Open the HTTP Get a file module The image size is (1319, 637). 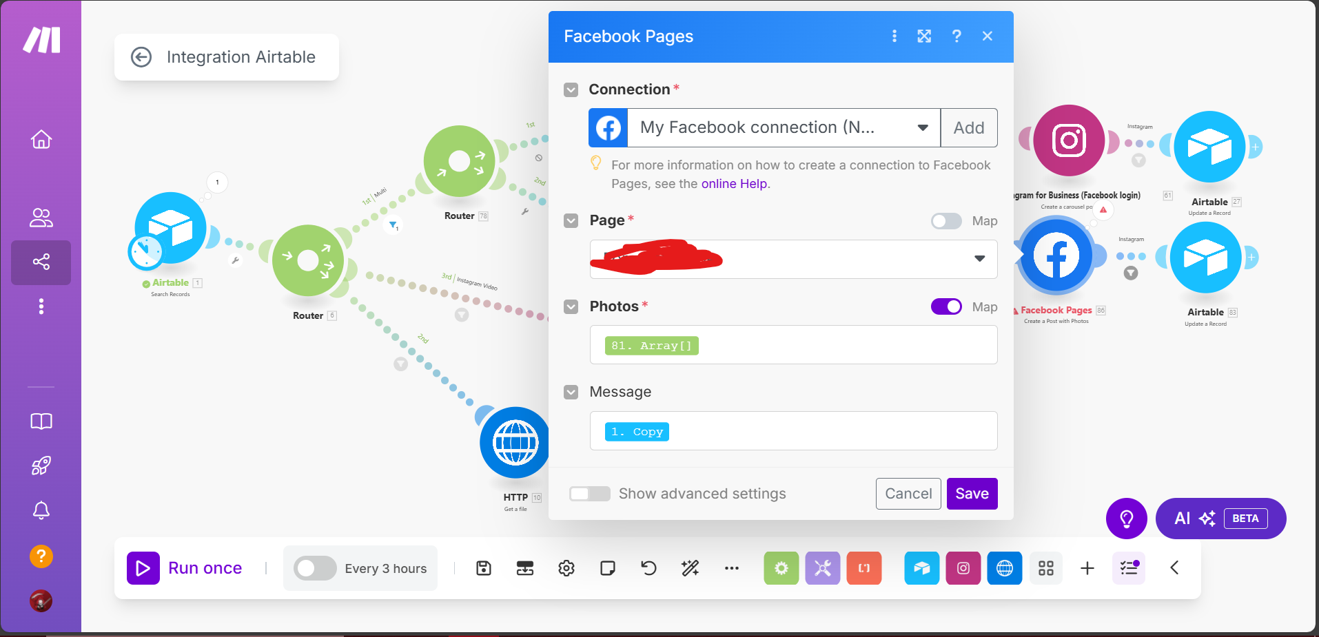click(x=515, y=443)
